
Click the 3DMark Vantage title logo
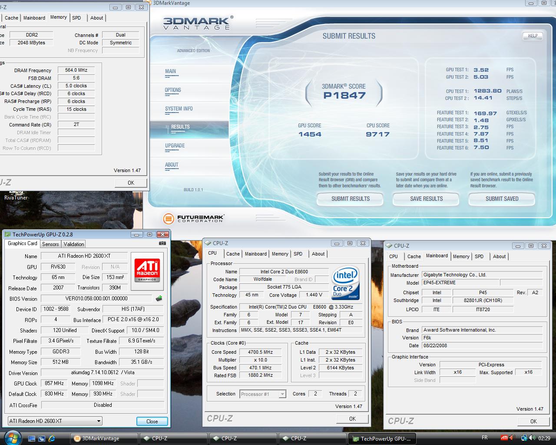pos(198,23)
